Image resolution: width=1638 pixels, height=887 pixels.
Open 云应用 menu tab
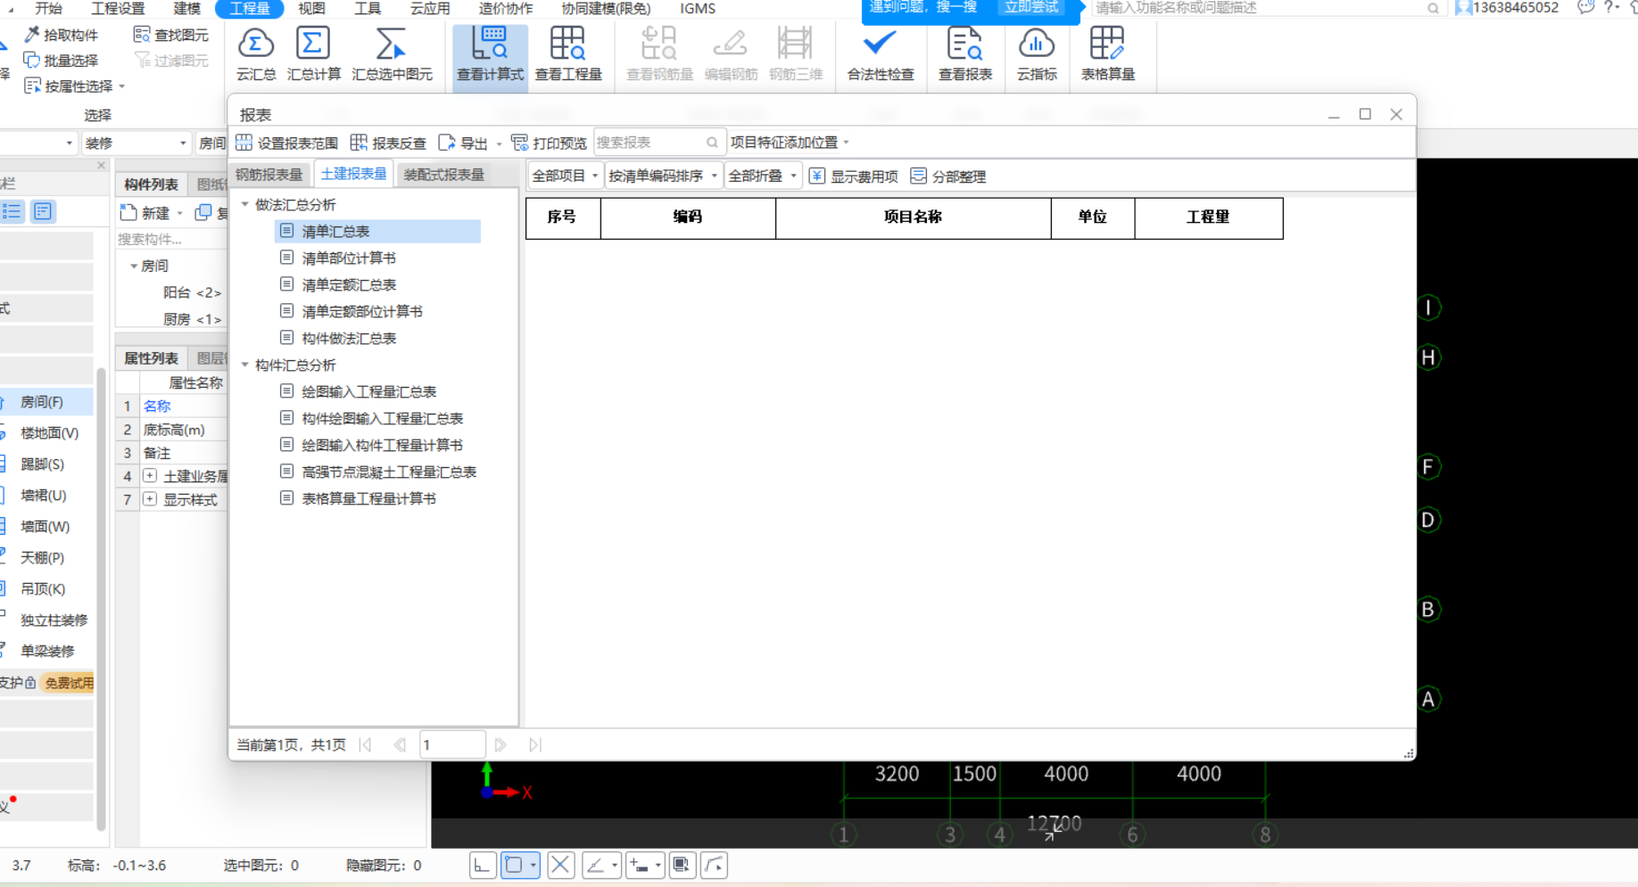point(430,8)
